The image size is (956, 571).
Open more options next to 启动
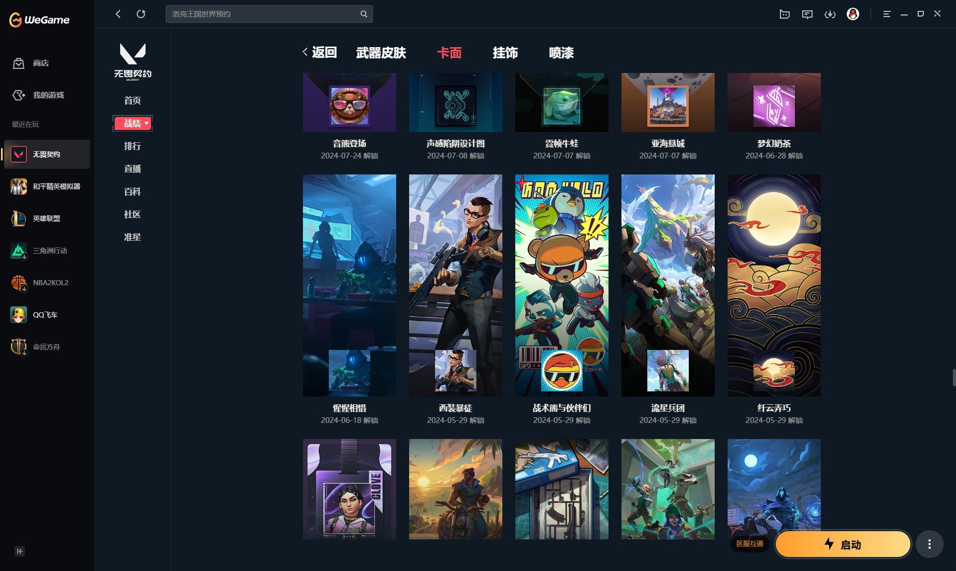coord(929,544)
